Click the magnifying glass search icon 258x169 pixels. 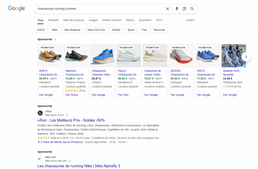click(192, 9)
